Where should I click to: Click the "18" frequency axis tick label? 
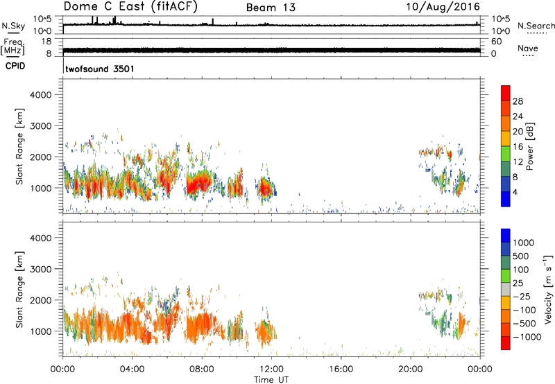[x=46, y=42]
